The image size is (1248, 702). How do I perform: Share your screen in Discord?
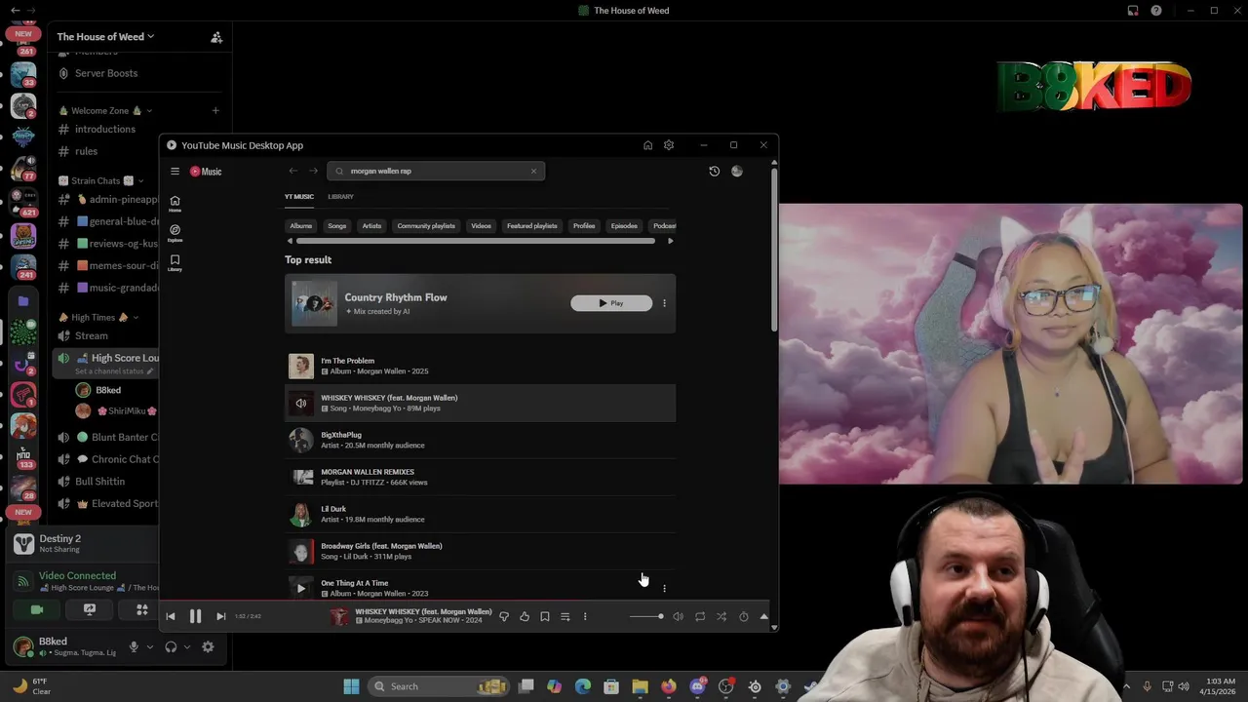coord(90,609)
